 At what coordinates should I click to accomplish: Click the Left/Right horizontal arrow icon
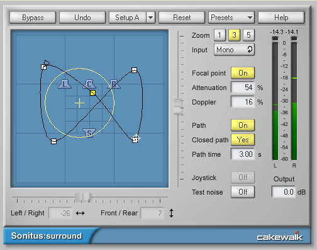(x=80, y=213)
